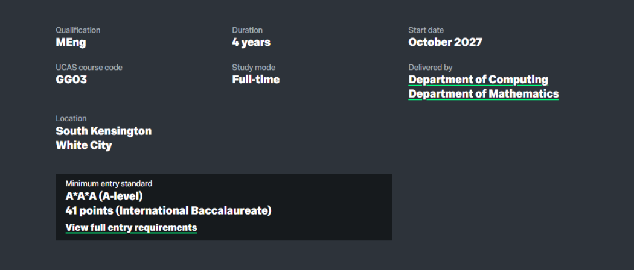
Task: Click the UCAS course code label
Action: pyautogui.click(x=89, y=67)
